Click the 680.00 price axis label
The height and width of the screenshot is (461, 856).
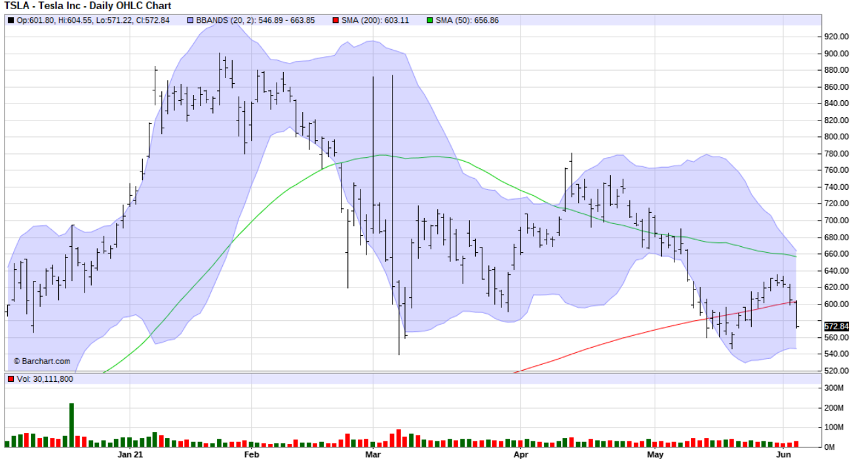[837, 237]
